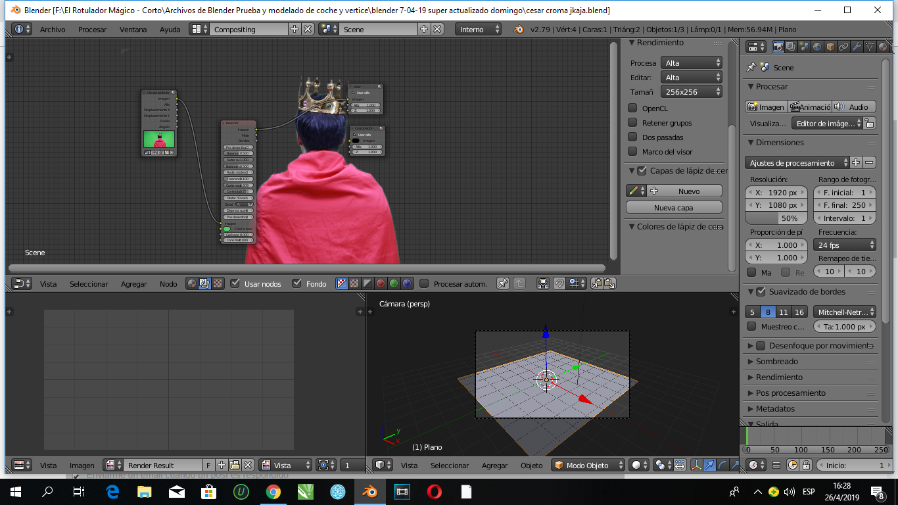The image size is (898, 505).
Task: Open the Modifiers tab (wrench icon)
Action: (x=857, y=47)
